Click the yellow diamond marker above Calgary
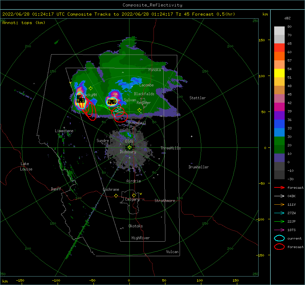Viewport: 305px width, 285px height. tap(134, 195)
